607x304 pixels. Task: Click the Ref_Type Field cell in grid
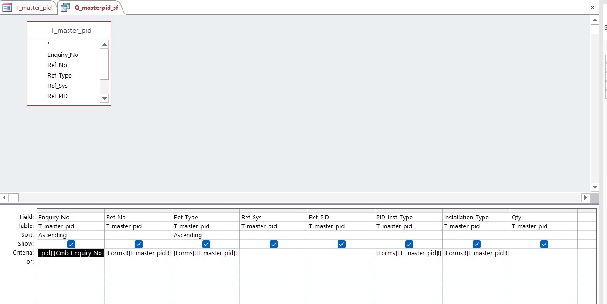click(x=206, y=217)
